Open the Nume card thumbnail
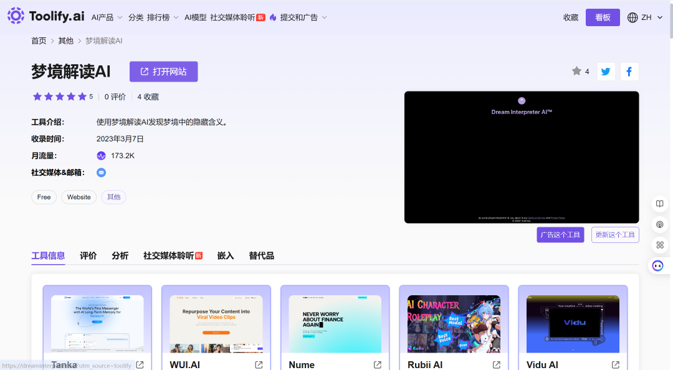Viewport: 673px width, 370px height. tap(335, 324)
